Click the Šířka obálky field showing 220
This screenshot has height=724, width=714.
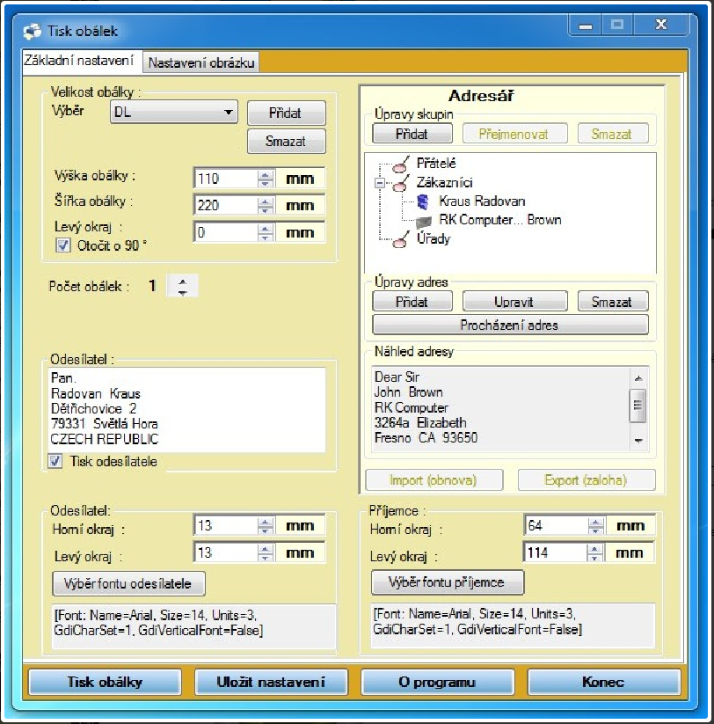pos(226,206)
